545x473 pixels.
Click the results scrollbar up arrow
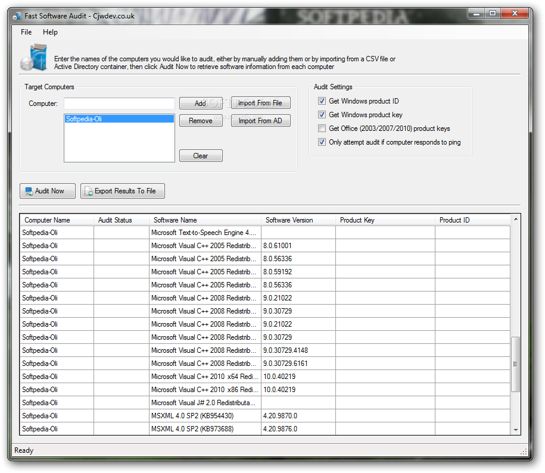tap(516, 219)
